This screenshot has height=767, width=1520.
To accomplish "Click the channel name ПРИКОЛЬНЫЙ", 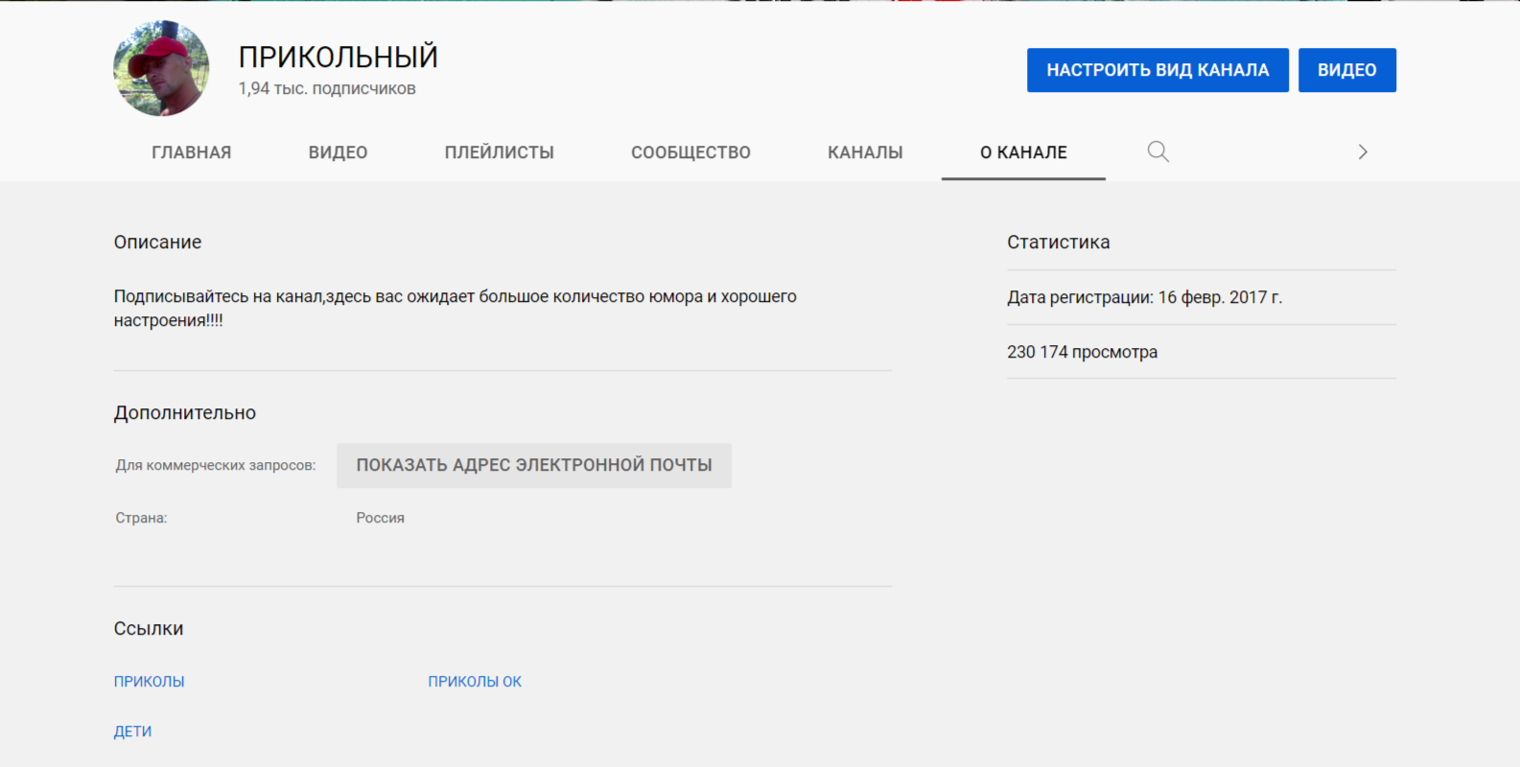I will tap(338, 57).
